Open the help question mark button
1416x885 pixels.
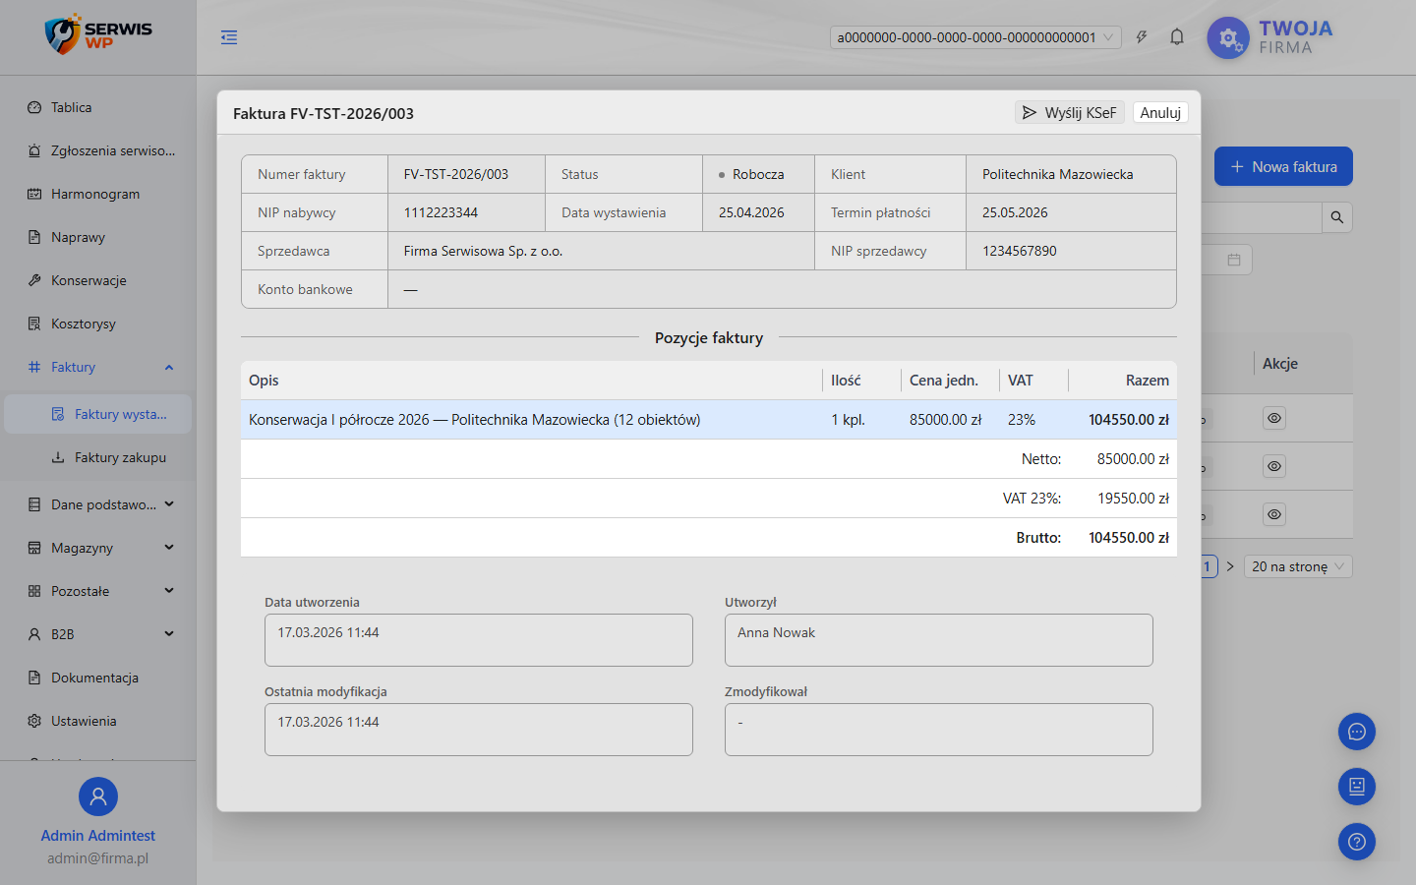1357,842
